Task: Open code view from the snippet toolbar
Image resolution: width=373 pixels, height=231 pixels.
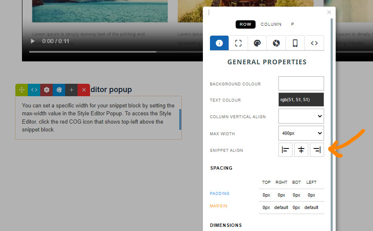Action: 34,90
